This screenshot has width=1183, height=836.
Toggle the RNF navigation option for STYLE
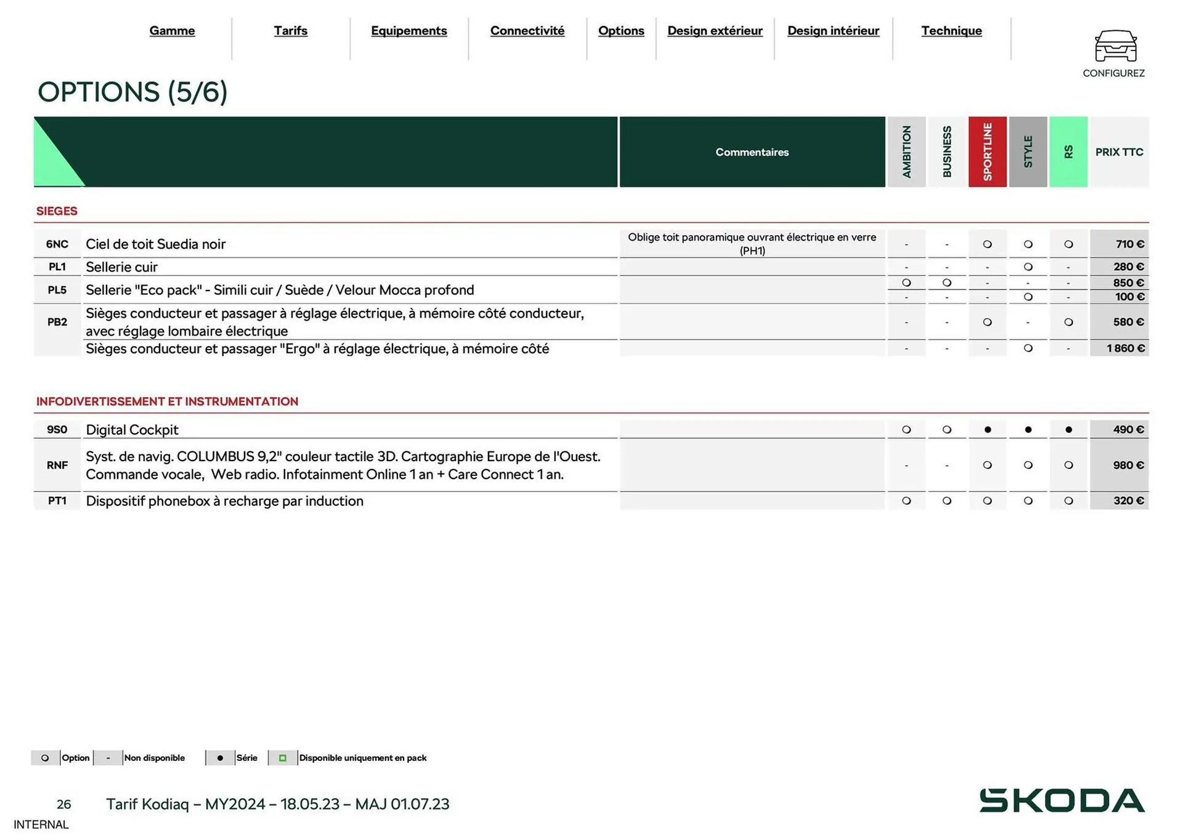pos(1028,465)
